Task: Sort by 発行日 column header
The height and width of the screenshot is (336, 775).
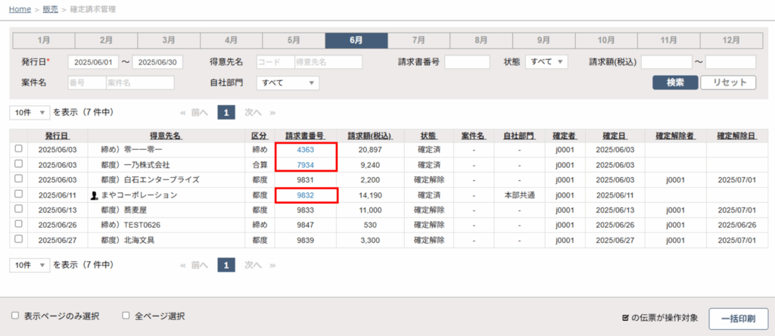Action: coord(58,135)
